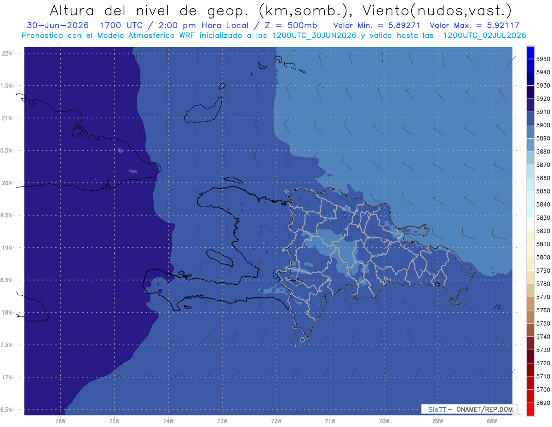
Task: Click the forecast date 30-Jun-2026
Action: click(x=57, y=25)
